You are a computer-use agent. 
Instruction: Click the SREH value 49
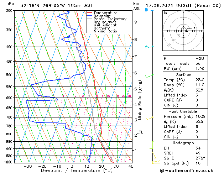(198, 153)
